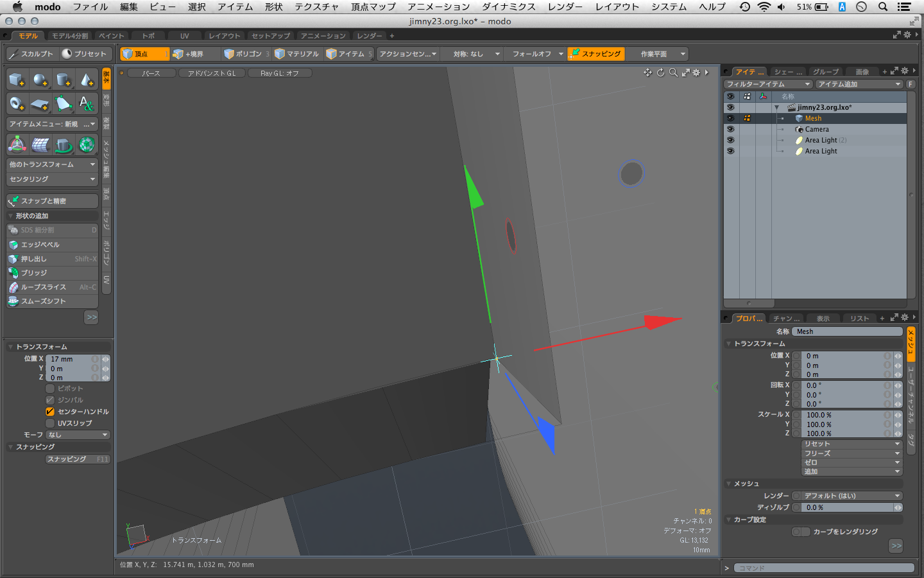Viewport: 924px width, 578px height.
Task: Add a cylinder primitive
Action: click(64, 80)
